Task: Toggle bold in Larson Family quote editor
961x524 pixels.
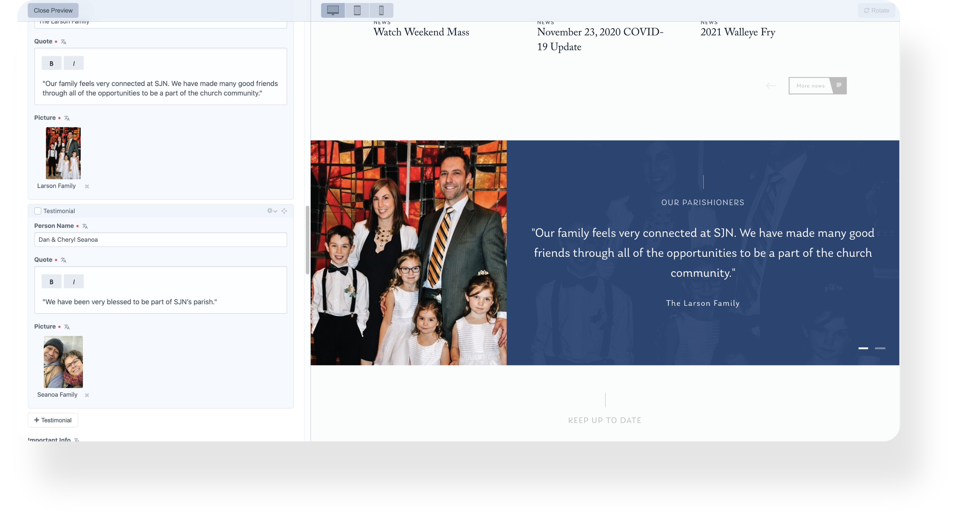Action: [52, 63]
